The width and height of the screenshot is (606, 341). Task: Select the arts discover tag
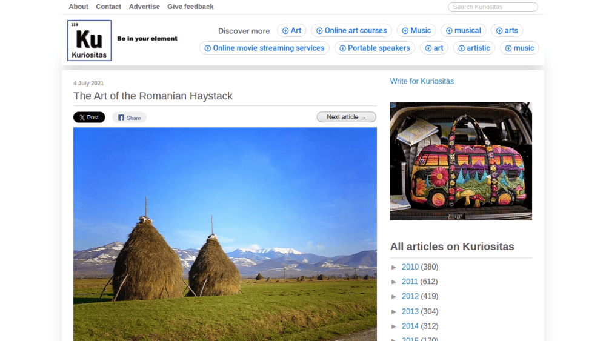(x=507, y=30)
